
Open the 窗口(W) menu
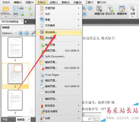102,3
